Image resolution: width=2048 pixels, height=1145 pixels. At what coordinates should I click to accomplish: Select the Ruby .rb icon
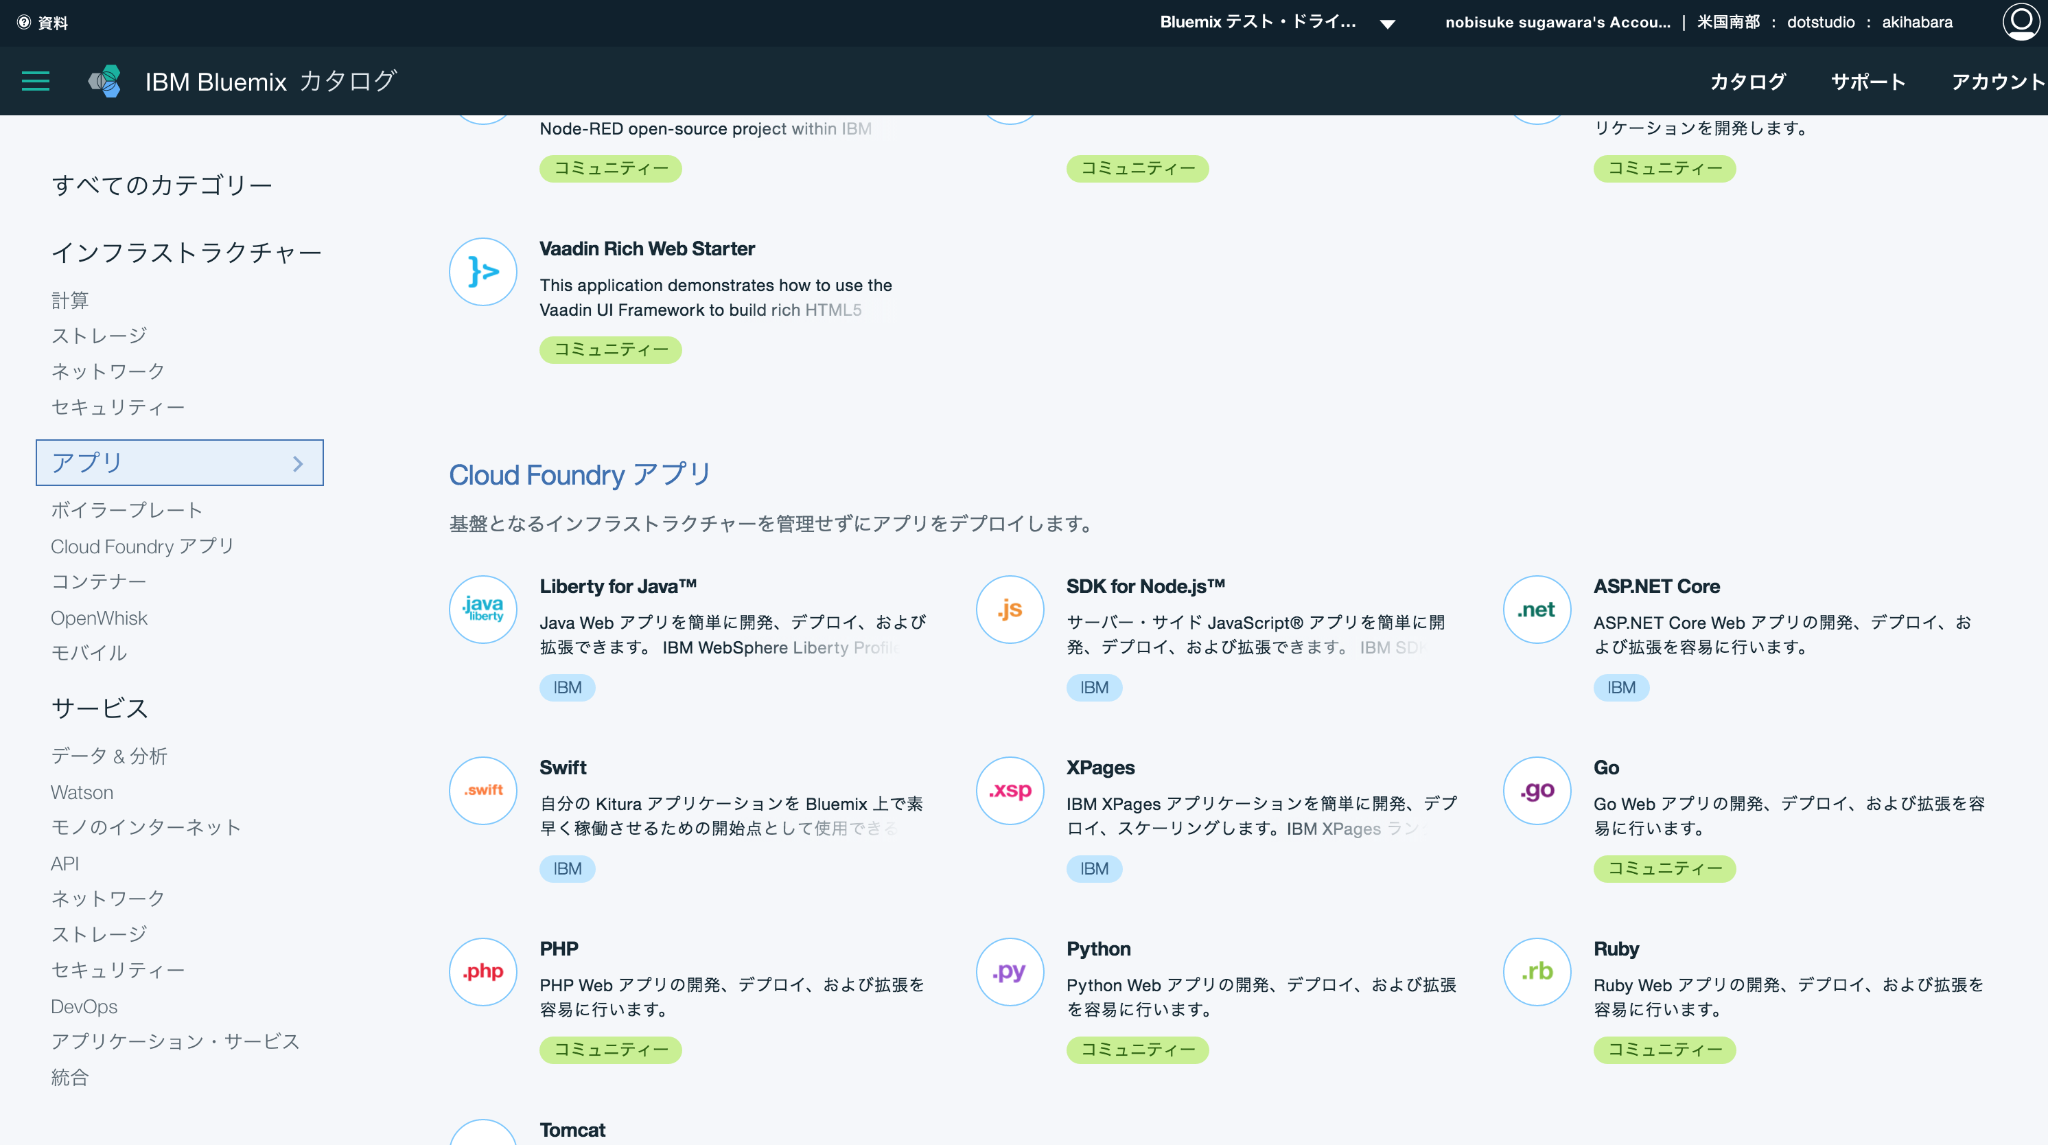pyautogui.click(x=1536, y=971)
